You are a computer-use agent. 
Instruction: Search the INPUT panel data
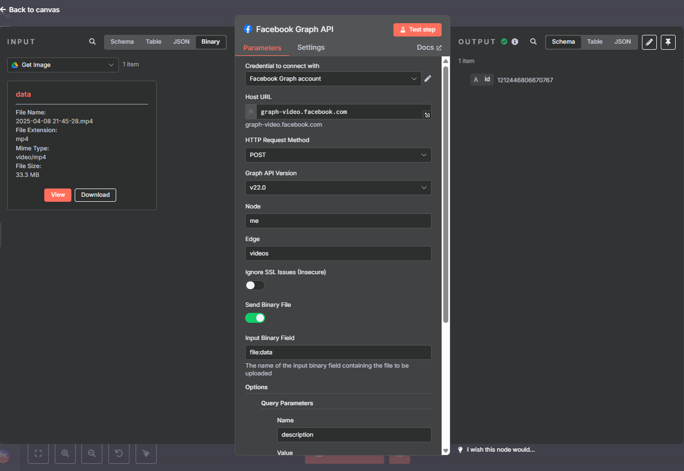click(x=92, y=41)
